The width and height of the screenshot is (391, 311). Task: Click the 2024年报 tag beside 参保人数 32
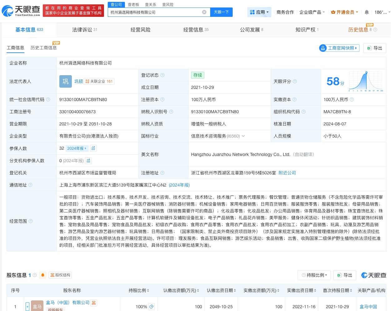pos(77,148)
